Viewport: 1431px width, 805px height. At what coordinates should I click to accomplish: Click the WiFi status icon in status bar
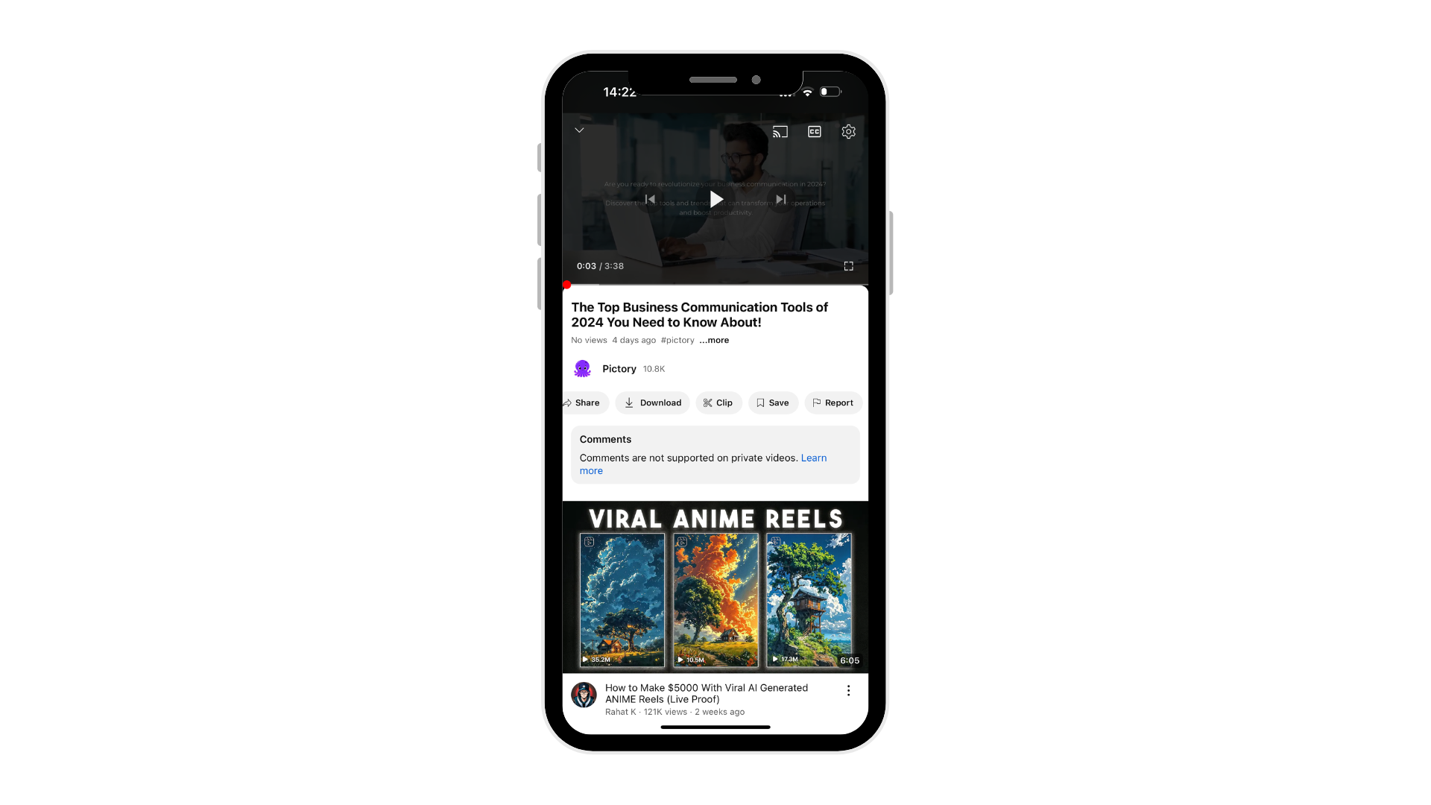coord(806,92)
